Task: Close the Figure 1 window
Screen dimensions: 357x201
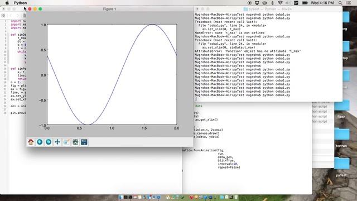Action: coord(30,9)
